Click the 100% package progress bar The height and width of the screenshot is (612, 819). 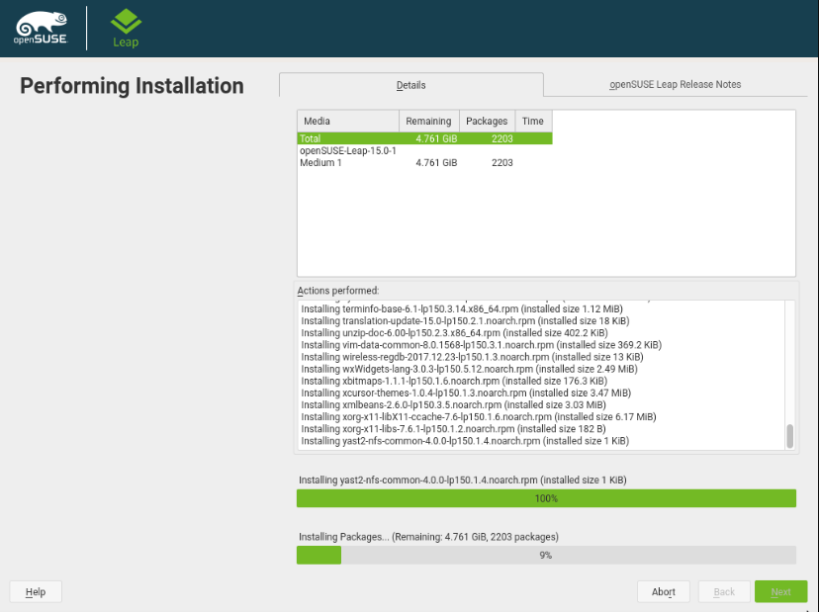546,498
